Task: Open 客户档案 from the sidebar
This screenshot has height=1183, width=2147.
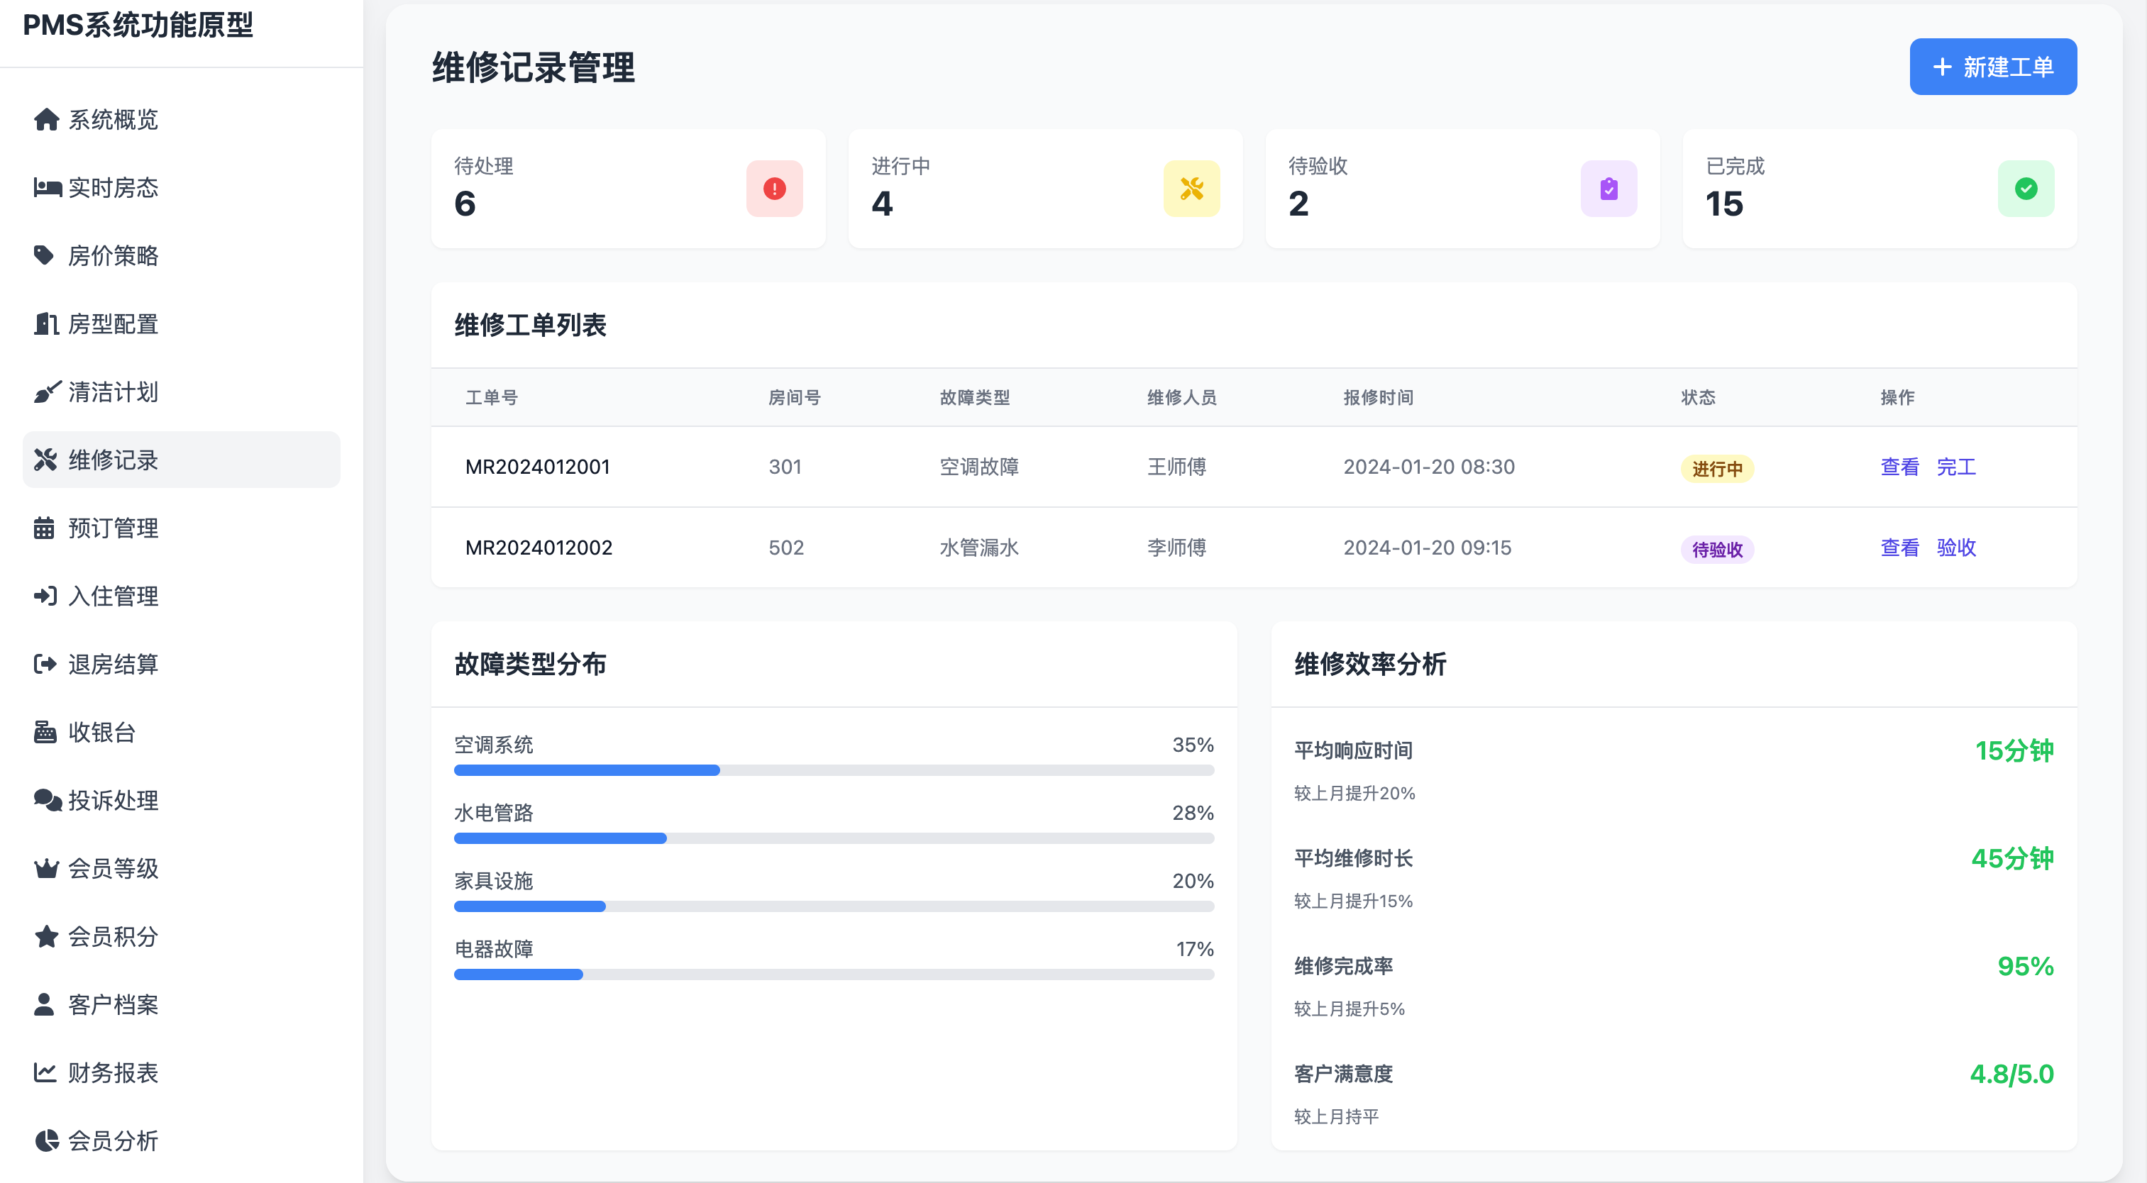Action: click(x=182, y=1005)
